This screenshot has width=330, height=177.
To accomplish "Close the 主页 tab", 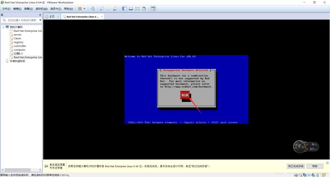I will (58, 17).
